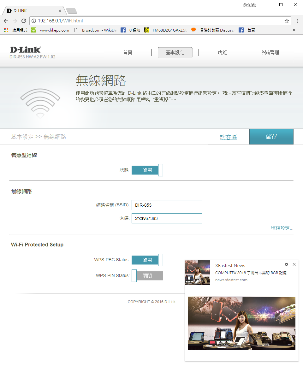
Task: Open the Broadcom - WikiDevi bookmark
Action: click(95, 30)
